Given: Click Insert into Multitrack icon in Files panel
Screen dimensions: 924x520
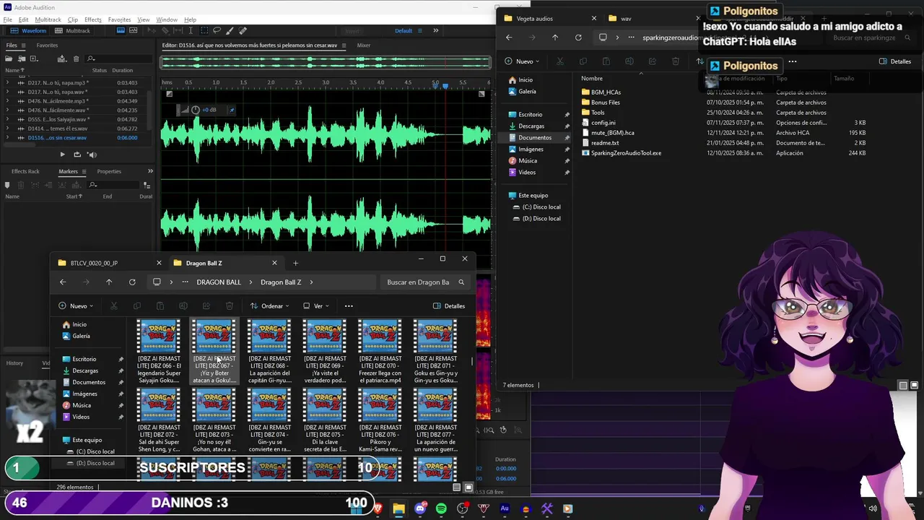Looking at the screenshot, I should tap(62, 58).
